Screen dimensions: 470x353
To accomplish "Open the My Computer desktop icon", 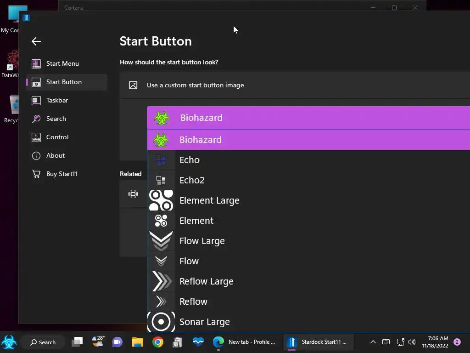I will (x=10, y=19).
